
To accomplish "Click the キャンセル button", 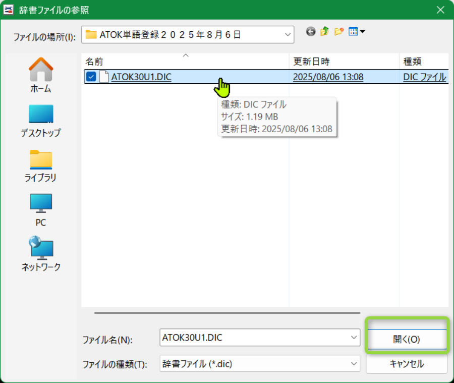I will 407,364.
